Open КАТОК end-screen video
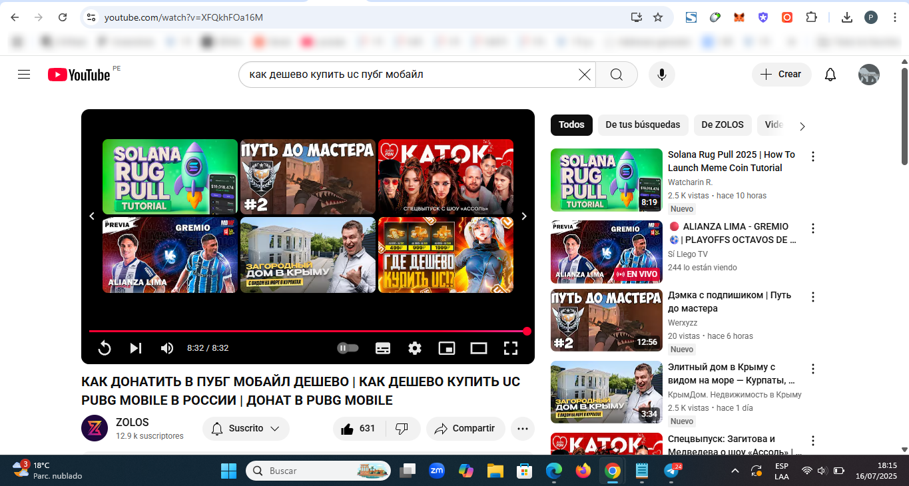This screenshot has width=909, height=486. 446,176
